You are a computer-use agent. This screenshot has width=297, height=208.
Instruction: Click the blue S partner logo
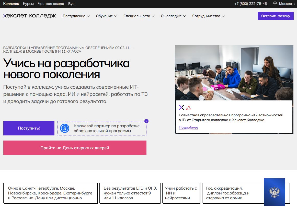tap(65, 128)
